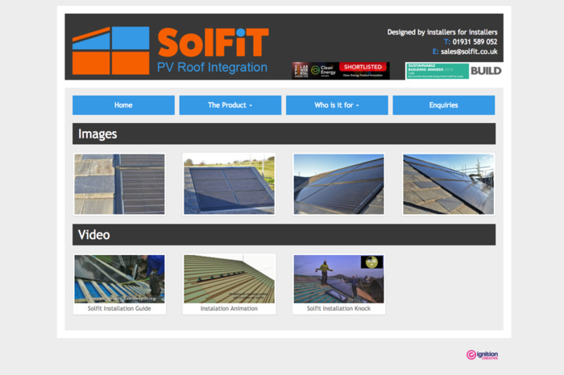This screenshot has height=375, width=564.
Task: Go to the Enquiries page
Action: [443, 105]
